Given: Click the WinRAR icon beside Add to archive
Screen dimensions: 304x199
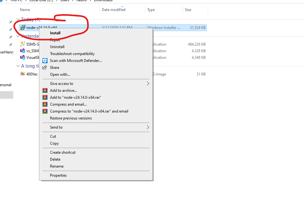Looking at the screenshot, I should tap(45, 91).
